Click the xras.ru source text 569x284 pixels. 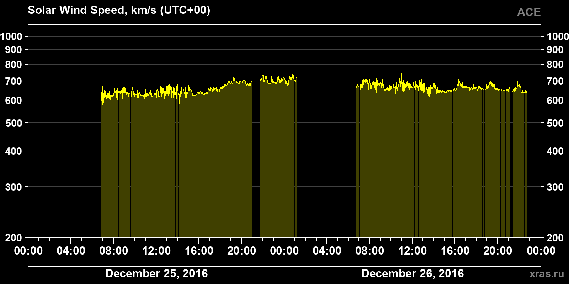tap(547, 274)
